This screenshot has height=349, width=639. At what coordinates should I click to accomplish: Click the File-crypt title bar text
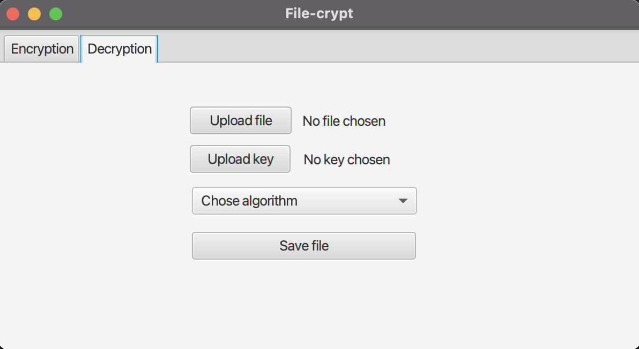(x=319, y=13)
